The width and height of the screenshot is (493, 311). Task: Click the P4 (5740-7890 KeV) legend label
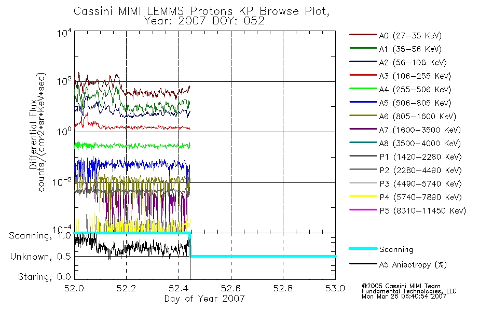coord(421,197)
